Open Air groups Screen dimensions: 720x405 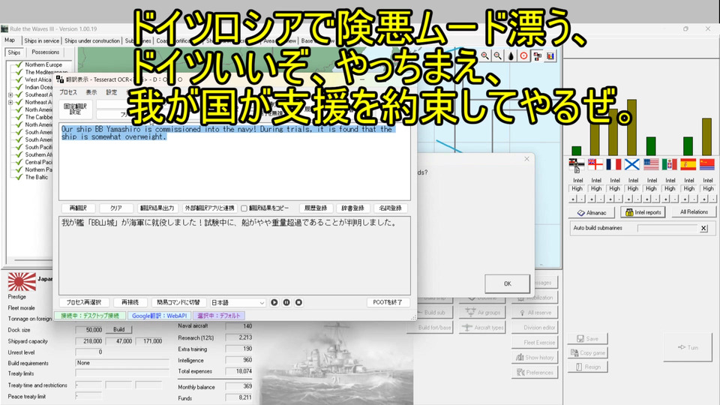coord(482,312)
